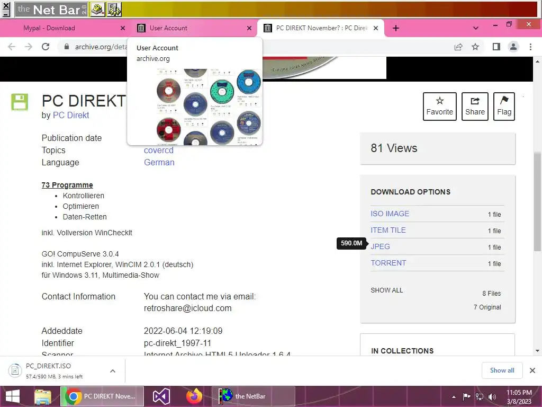Click the 8 Files count
The width and height of the screenshot is (542, 407).
492,294
